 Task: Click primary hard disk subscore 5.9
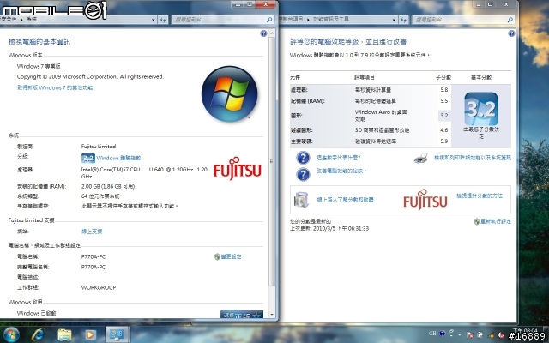444,141
